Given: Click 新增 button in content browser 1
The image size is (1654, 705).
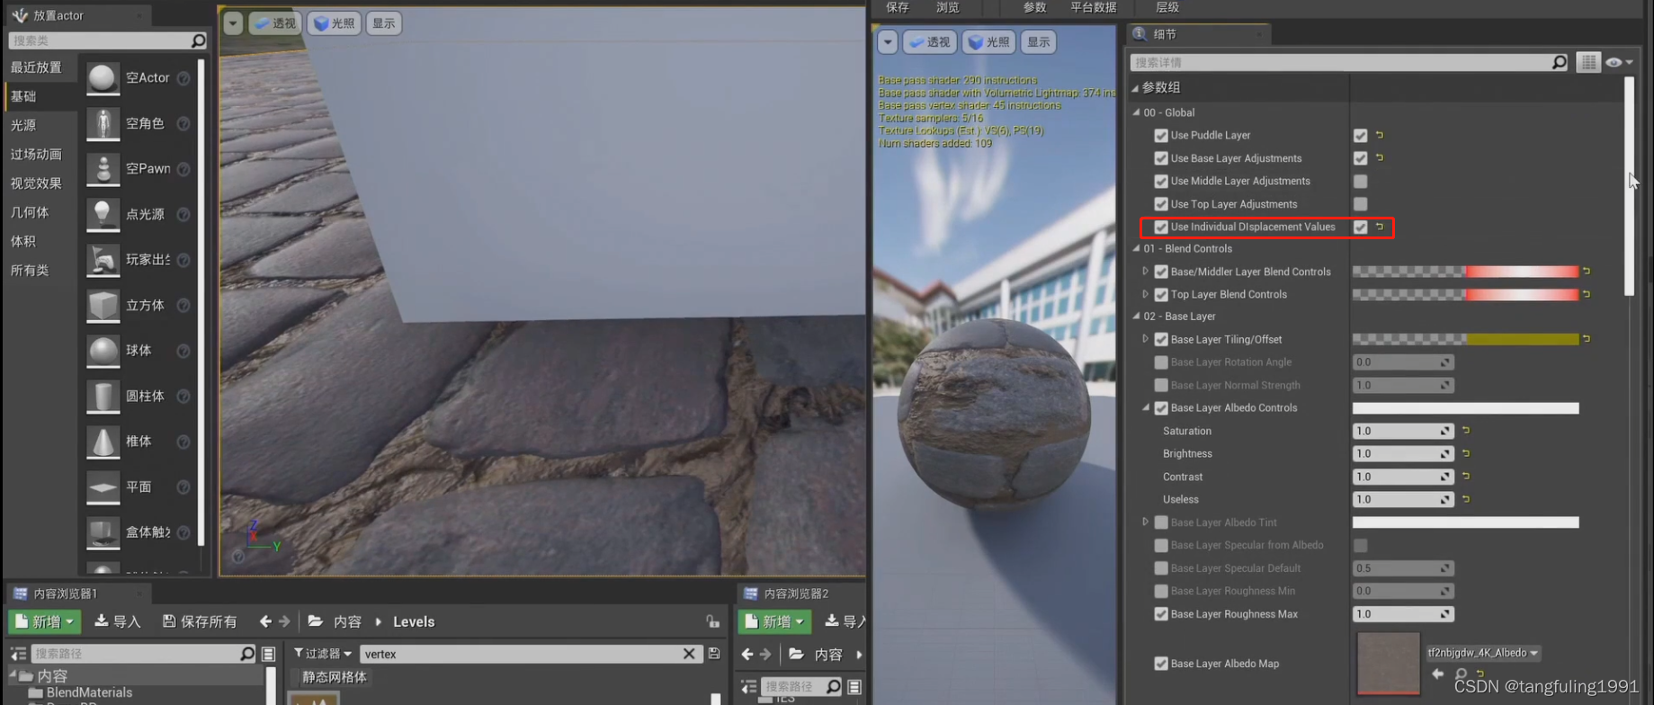Looking at the screenshot, I should click(x=45, y=621).
